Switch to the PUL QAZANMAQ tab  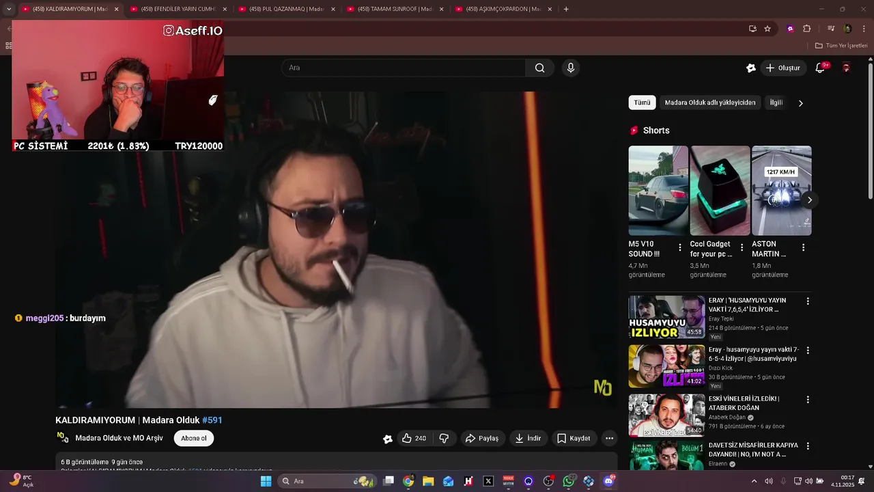tap(287, 9)
